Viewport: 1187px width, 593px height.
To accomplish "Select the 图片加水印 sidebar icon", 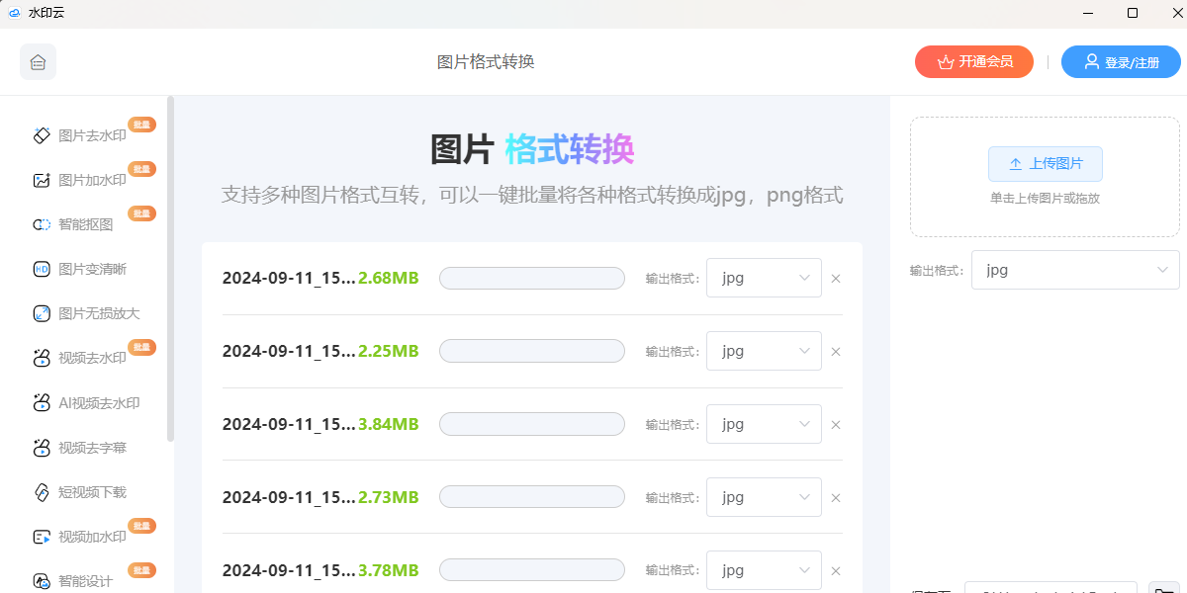I will click(x=42, y=181).
